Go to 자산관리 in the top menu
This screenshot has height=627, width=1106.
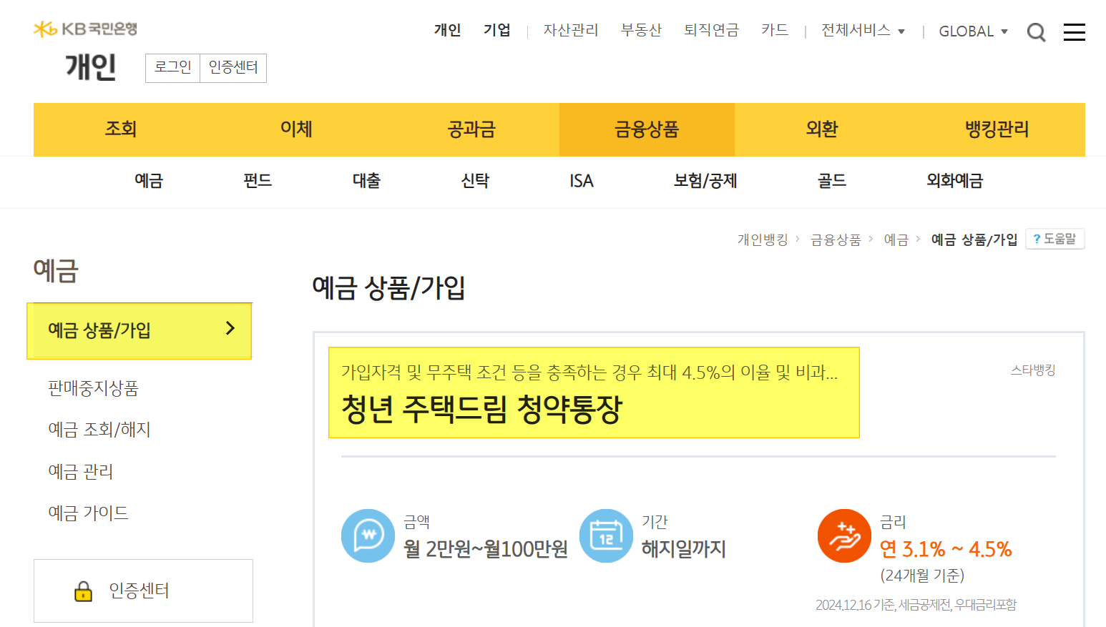coord(571,30)
